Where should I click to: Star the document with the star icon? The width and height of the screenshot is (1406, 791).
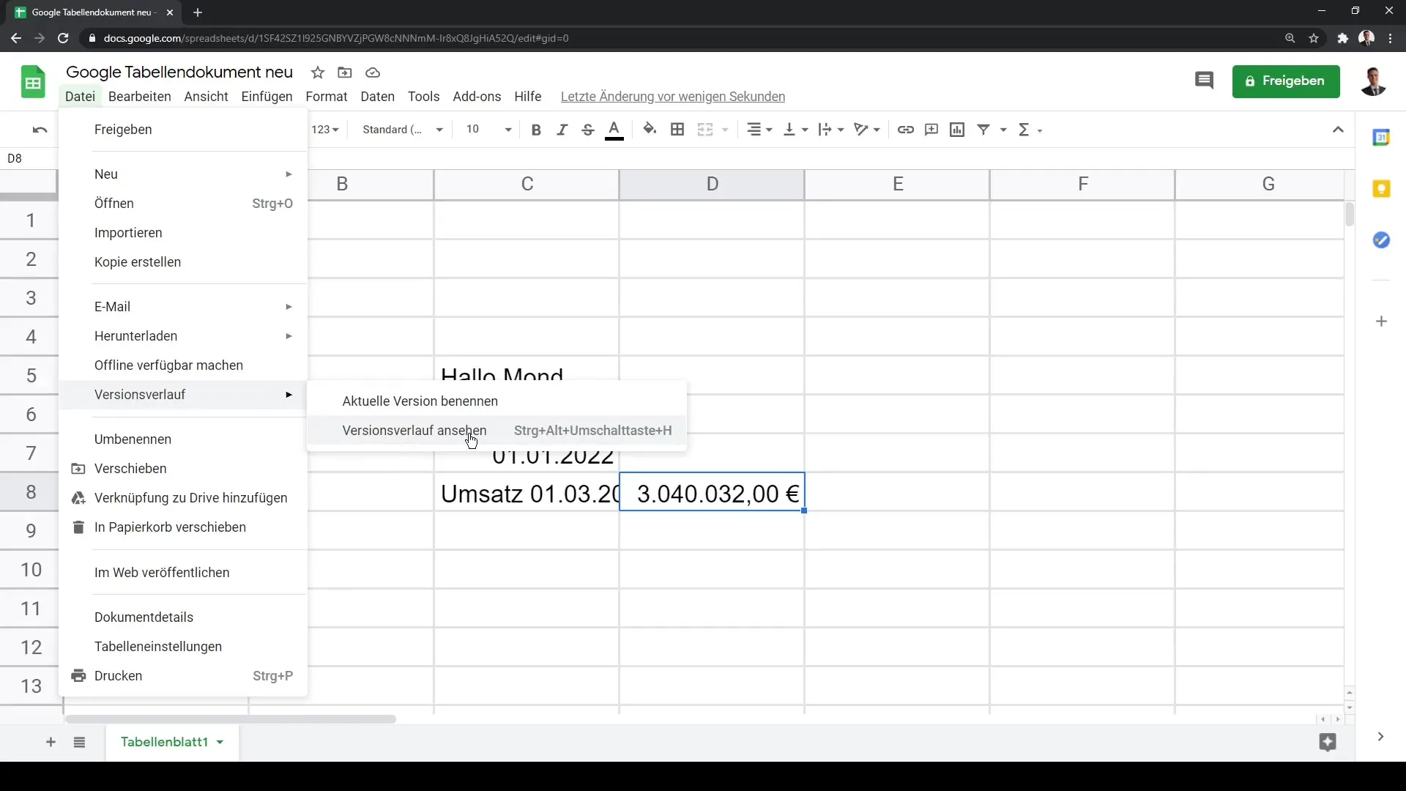pyautogui.click(x=318, y=73)
